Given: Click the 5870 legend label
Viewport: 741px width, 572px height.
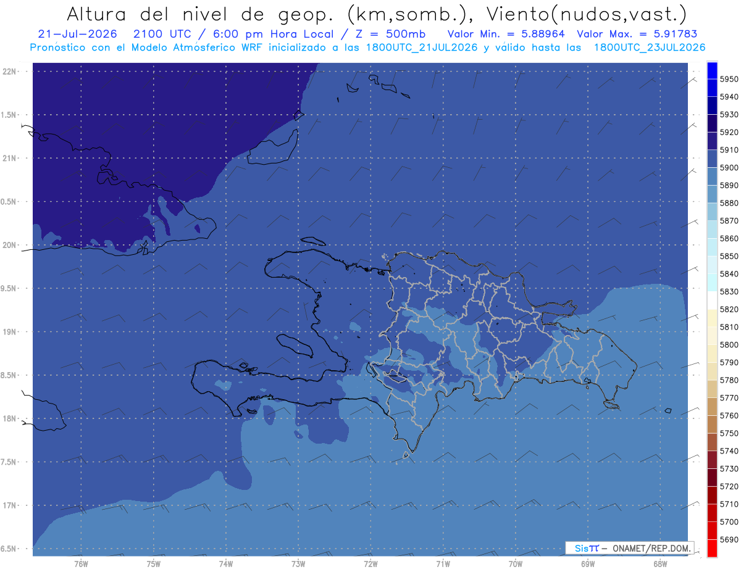Looking at the screenshot, I should [x=729, y=220].
